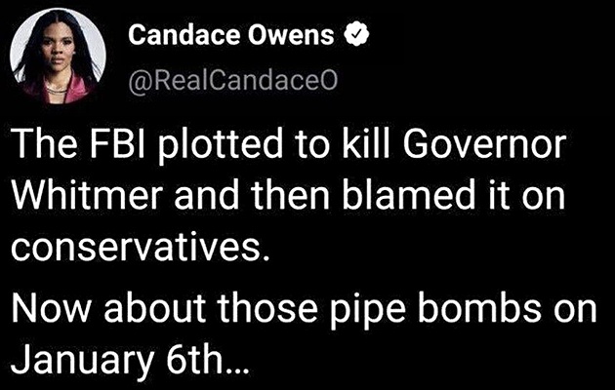Click the word "bombs" in the tweet
This screenshot has width=615, height=390.
(469, 309)
